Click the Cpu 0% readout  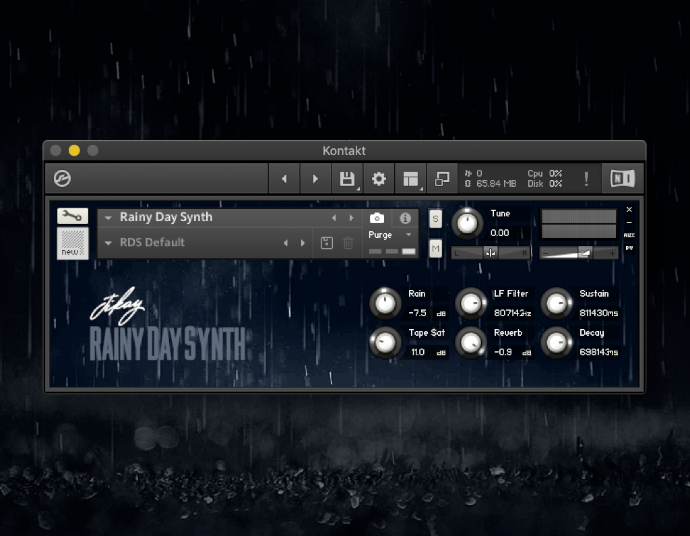544,173
